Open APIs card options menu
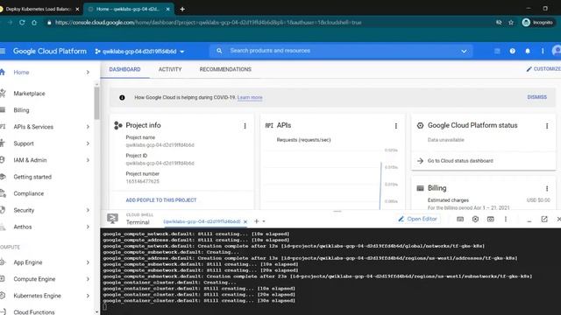Screen dimensions: 561x315 pos(395,126)
